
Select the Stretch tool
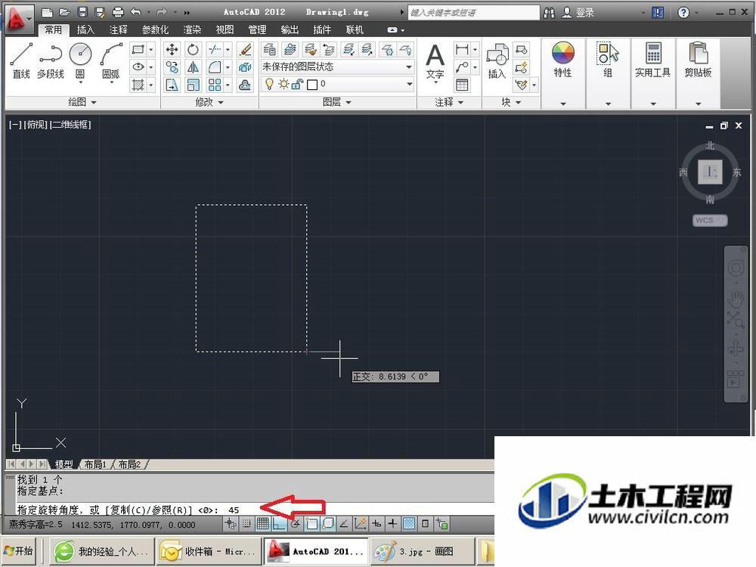coord(172,85)
